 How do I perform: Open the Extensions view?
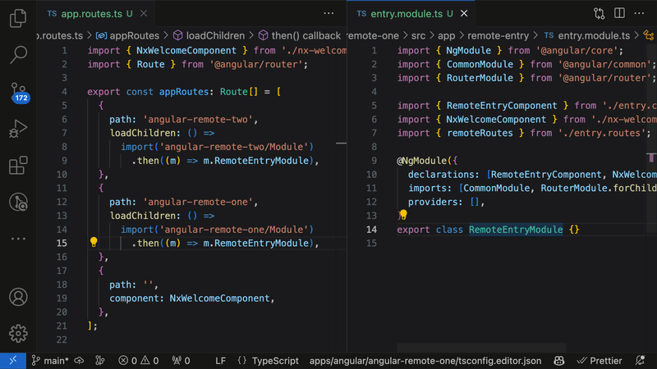click(x=17, y=166)
